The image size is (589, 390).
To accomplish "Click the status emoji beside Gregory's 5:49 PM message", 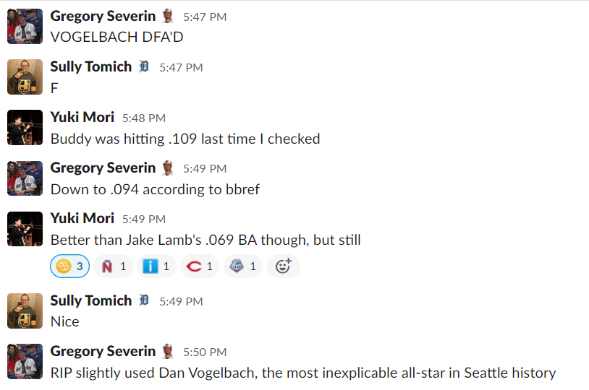I will pyautogui.click(x=168, y=168).
